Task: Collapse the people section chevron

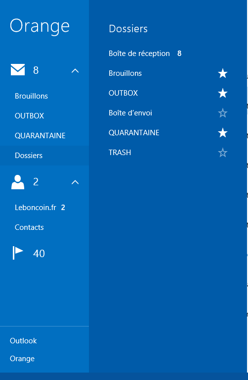Action: coord(75,182)
